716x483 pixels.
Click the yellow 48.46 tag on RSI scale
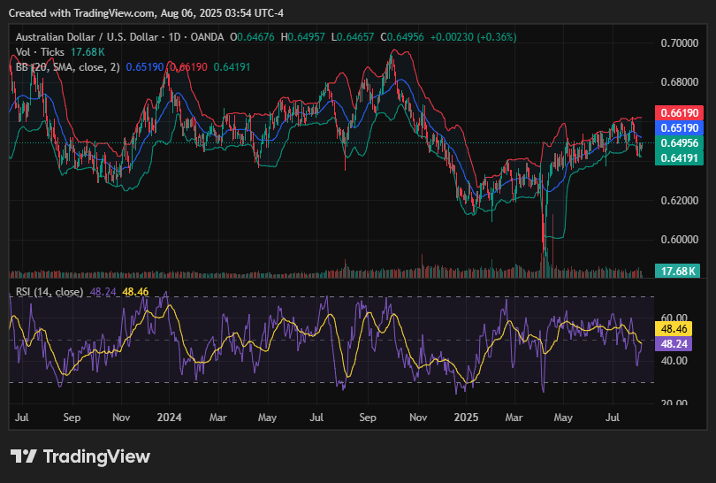point(674,328)
